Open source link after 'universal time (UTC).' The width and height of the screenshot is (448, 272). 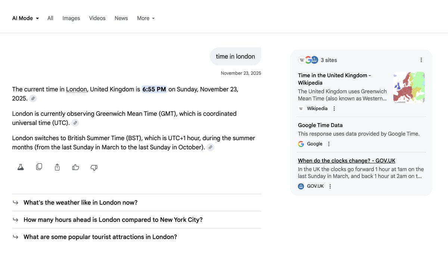tap(75, 123)
